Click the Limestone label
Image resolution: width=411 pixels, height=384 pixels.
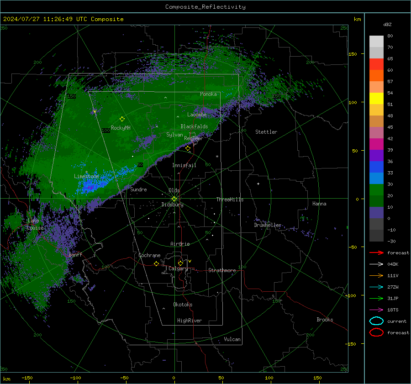tap(86, 176)
